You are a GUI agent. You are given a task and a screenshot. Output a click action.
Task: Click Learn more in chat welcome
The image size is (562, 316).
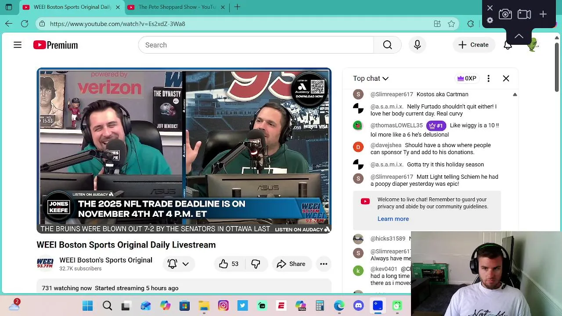click(x=393, y=219)
